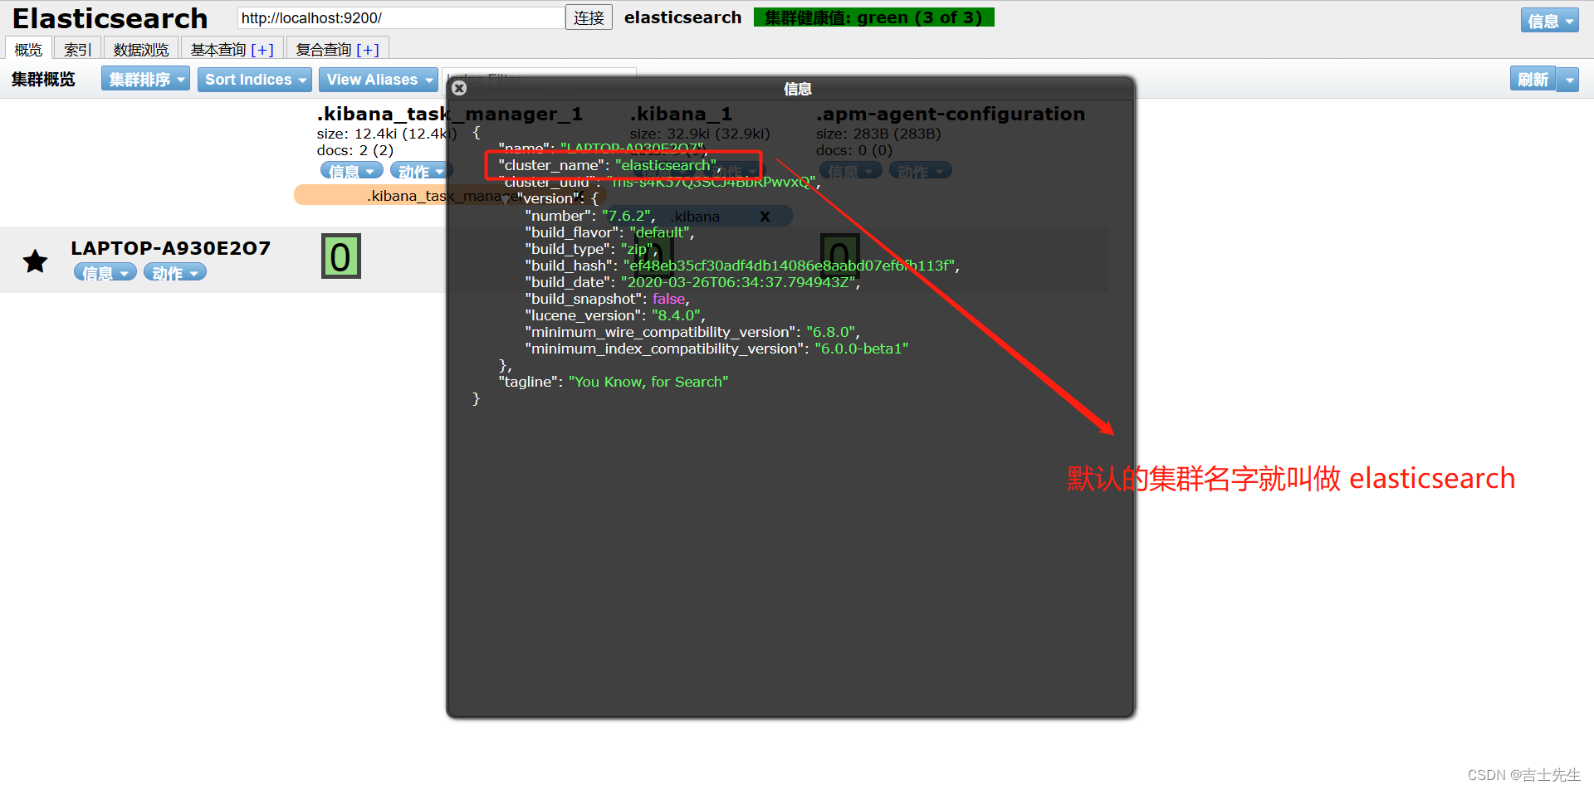
Task: Click the 刷新 refresh button
Action: (1533, 80)
